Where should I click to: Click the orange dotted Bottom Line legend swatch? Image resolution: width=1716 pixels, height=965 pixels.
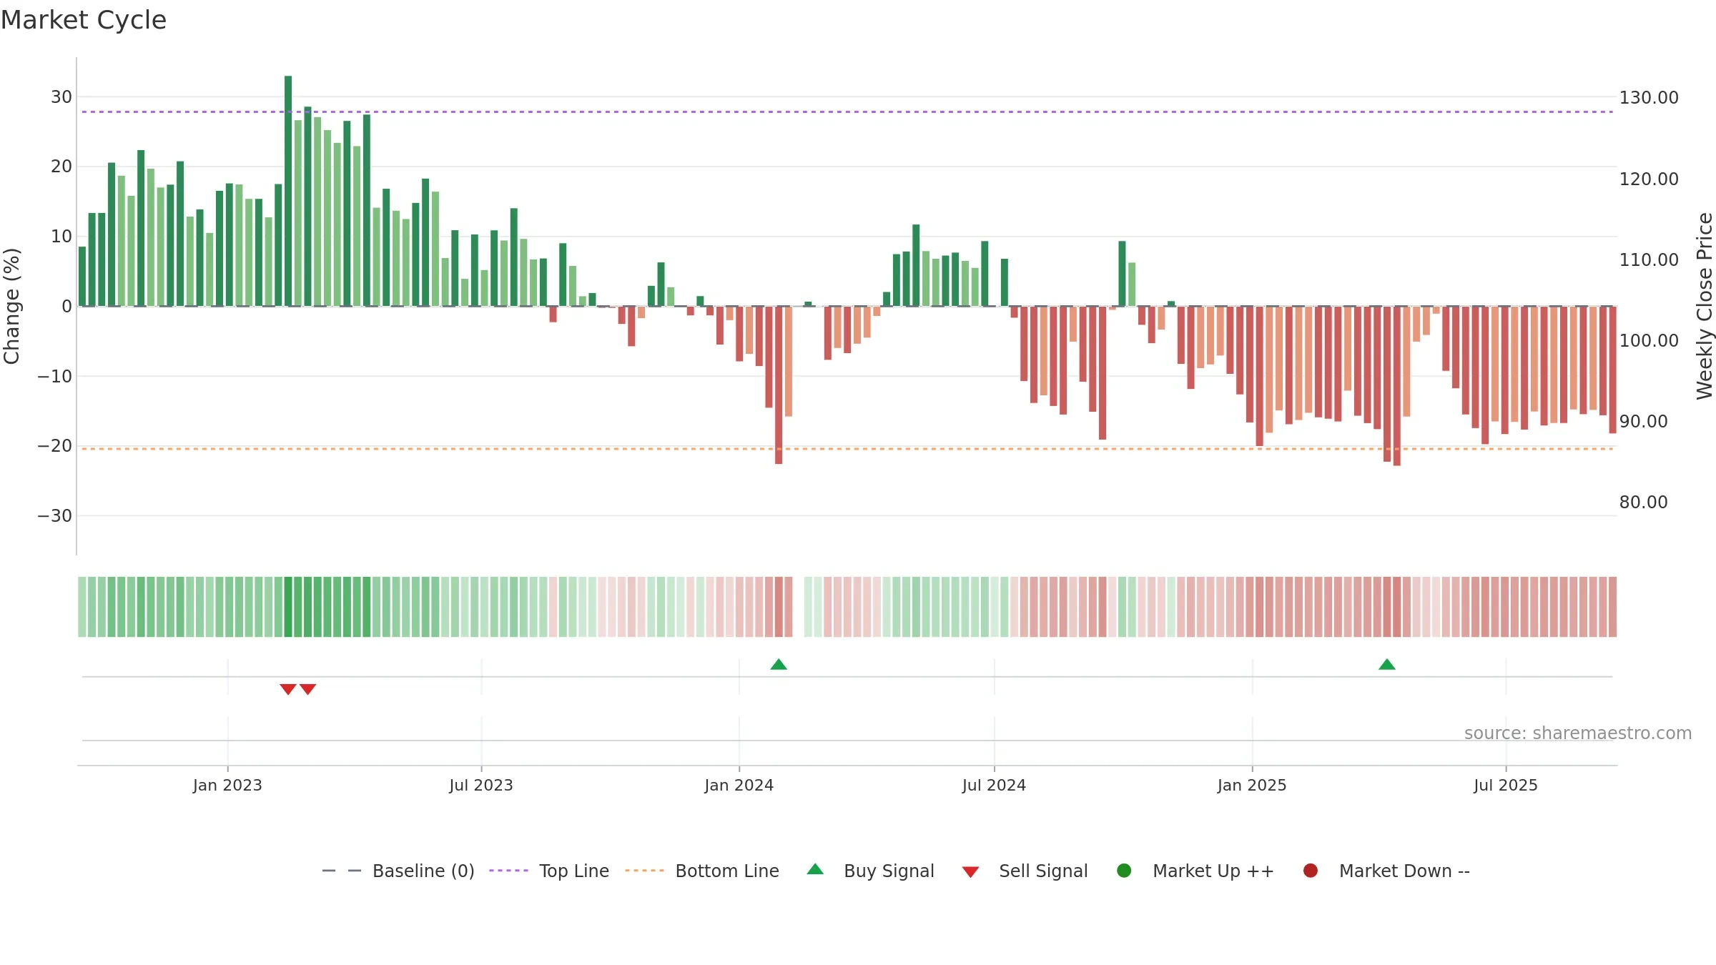pyautogui.click(x=644, y=871)
